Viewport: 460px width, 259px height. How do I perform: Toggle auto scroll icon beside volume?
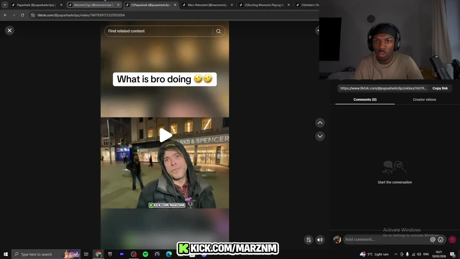[x=309, y=240]
